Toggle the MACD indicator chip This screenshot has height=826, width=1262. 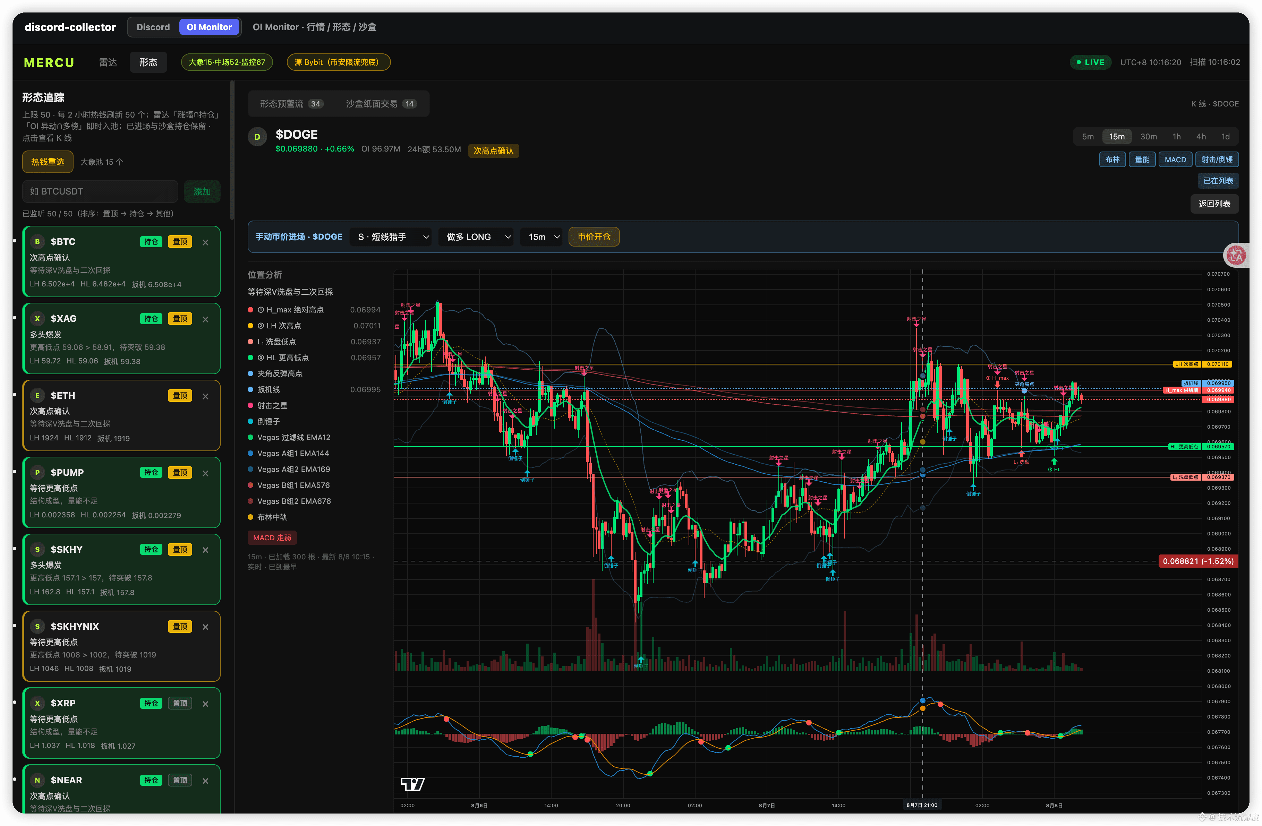point(1175,160)
